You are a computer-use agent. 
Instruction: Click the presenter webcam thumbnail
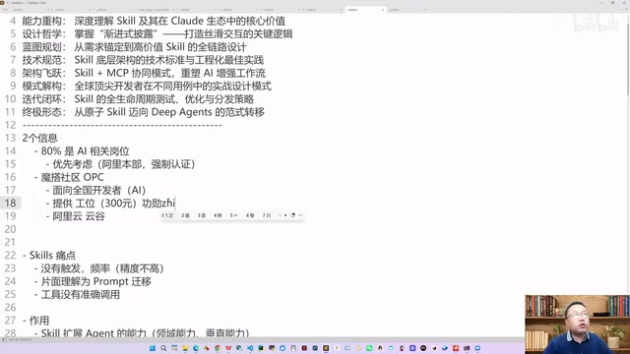pos(577,324)
